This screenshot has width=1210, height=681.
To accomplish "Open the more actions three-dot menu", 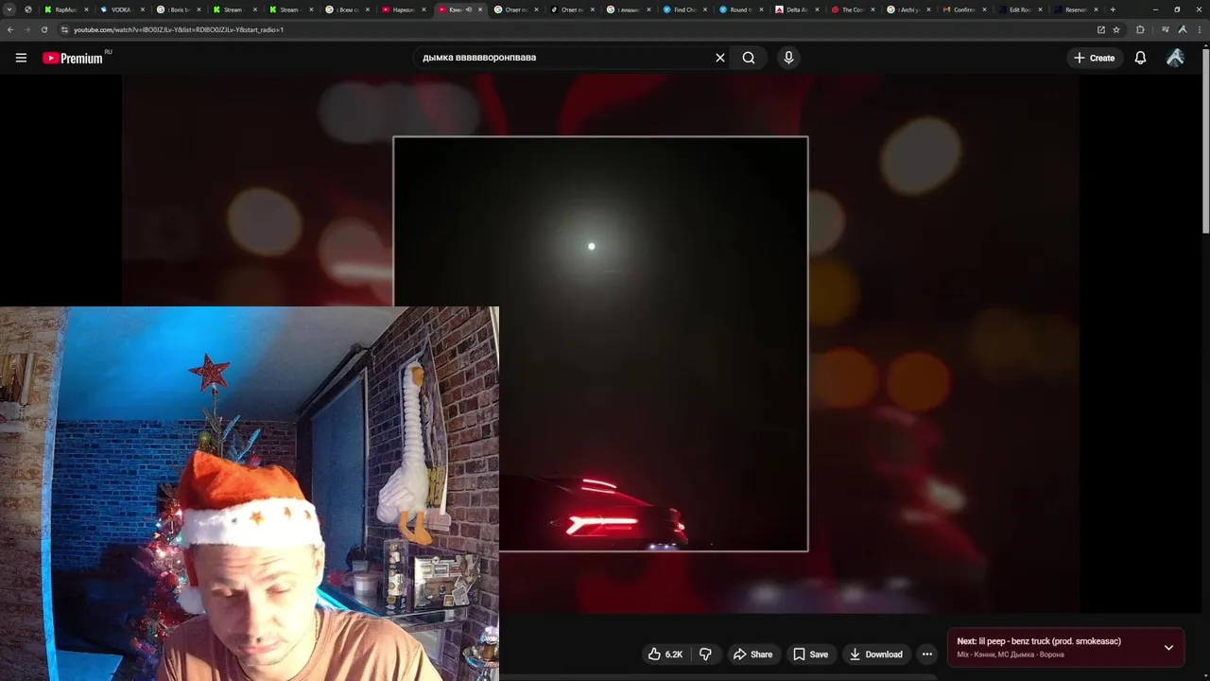I will 927,655.
